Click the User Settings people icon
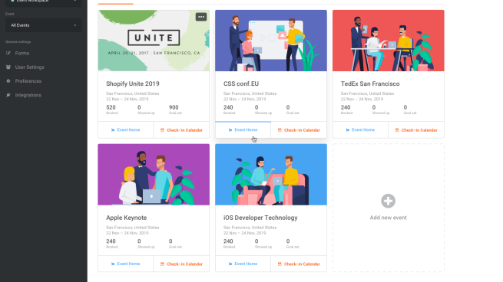Image resolution: width=503 pixels, height=282 pixels. click(8, 67)
